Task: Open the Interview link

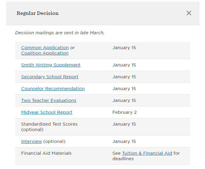Action: pyautogui.click(x=31, y=141)
